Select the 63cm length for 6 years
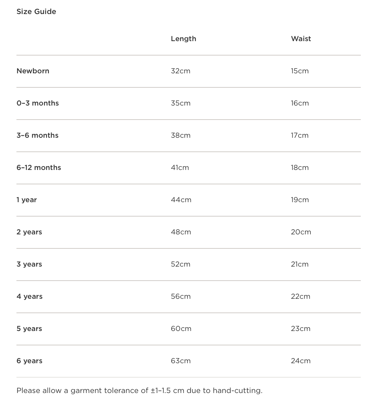Viewport: 368px width, 405px height. (181, 361)
